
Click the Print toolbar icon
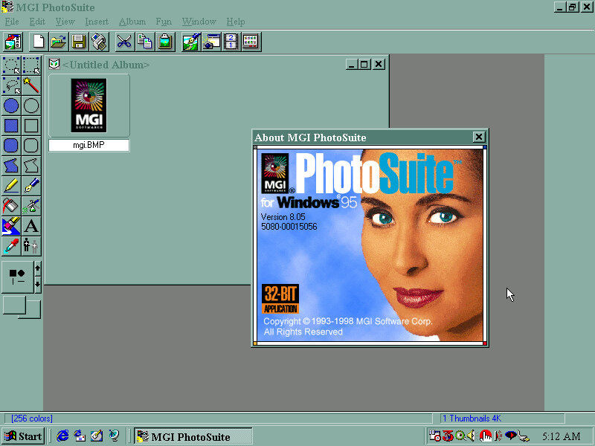(x=98, y=42)
